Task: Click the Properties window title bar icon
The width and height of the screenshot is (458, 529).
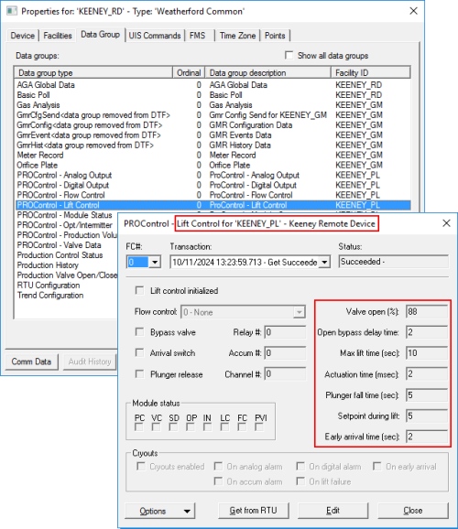Action: tap(12, 11)
